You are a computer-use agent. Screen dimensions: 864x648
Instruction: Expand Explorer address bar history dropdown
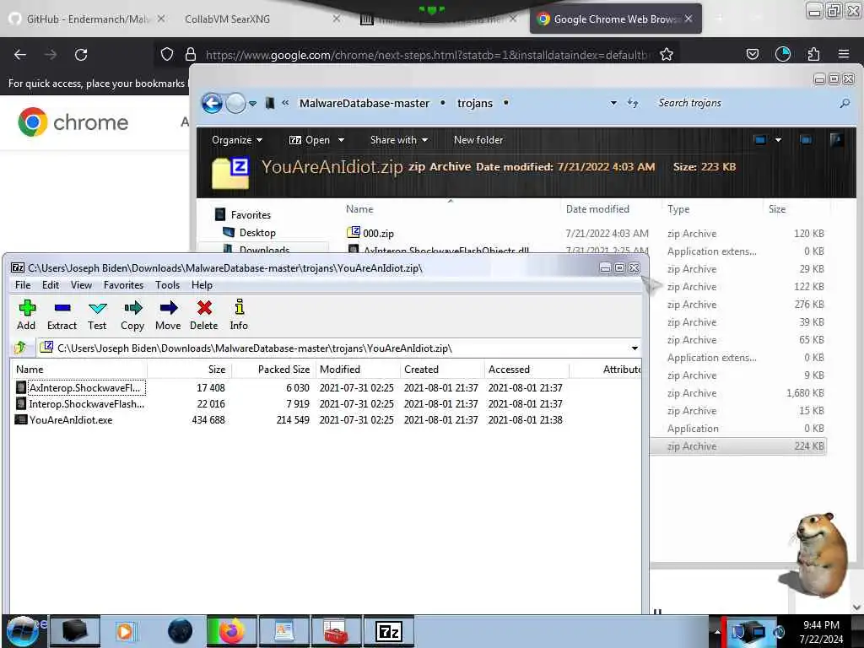613,103
